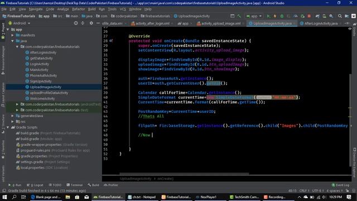Click Search Everywhere magnifier icon
Image resolution: width=357 pixels, height=201 pixels.
tap(340, 16)
